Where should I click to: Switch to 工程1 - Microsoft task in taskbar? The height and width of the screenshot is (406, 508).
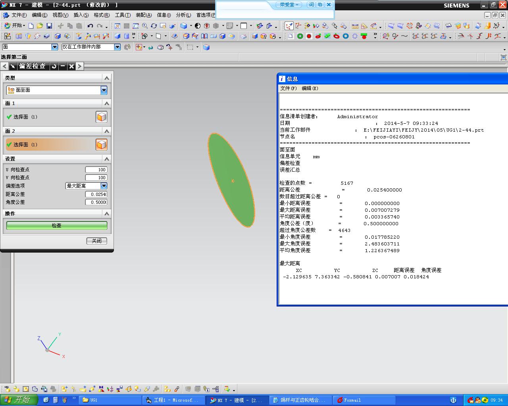(x=174, y=400)
